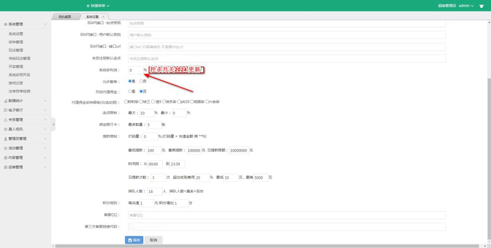Click the 会员管理 user icon in sidebar
The image size is (491, 248).
click(x=5, y=120)
